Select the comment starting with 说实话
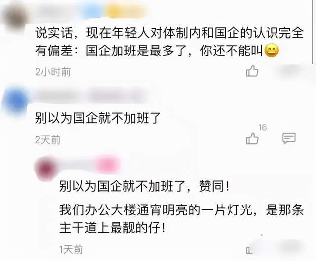316x261 pixels. point(169,42)
